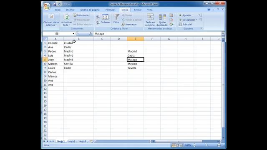
Task: Expand the Agrupar dropdown arrow
Action: [193, 15]
